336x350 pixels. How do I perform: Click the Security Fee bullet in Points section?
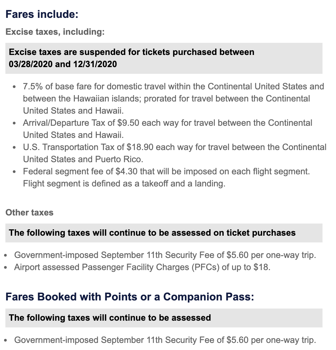pyautogui.click(x=165, y=340)
